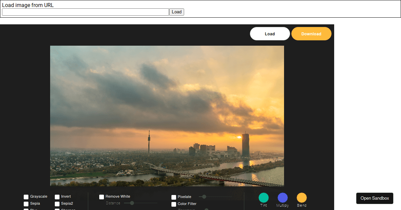Toggle the Sepia filter checkbox
The image size is (401, 210).
coord(26,204)
